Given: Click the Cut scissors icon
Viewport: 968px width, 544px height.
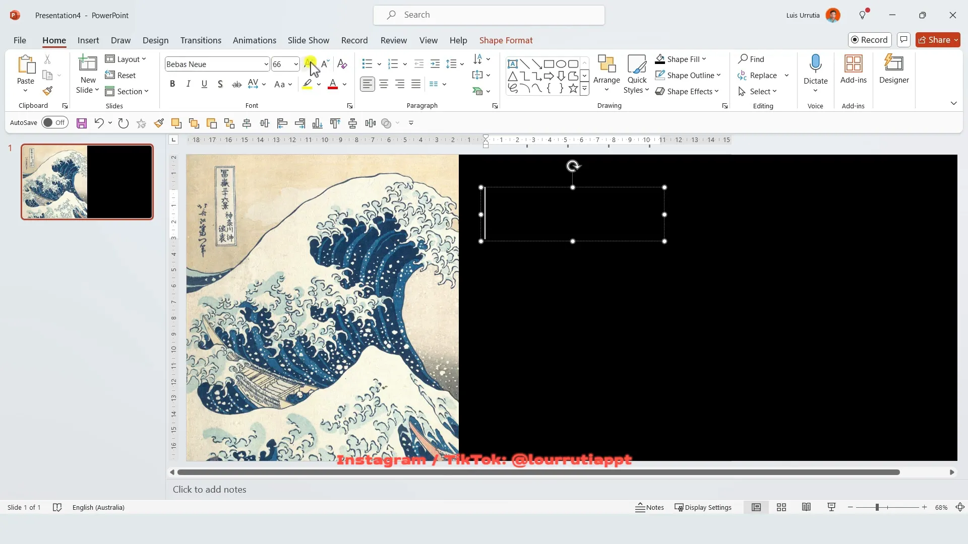Looking at the screenshot, I should [47, 59].
